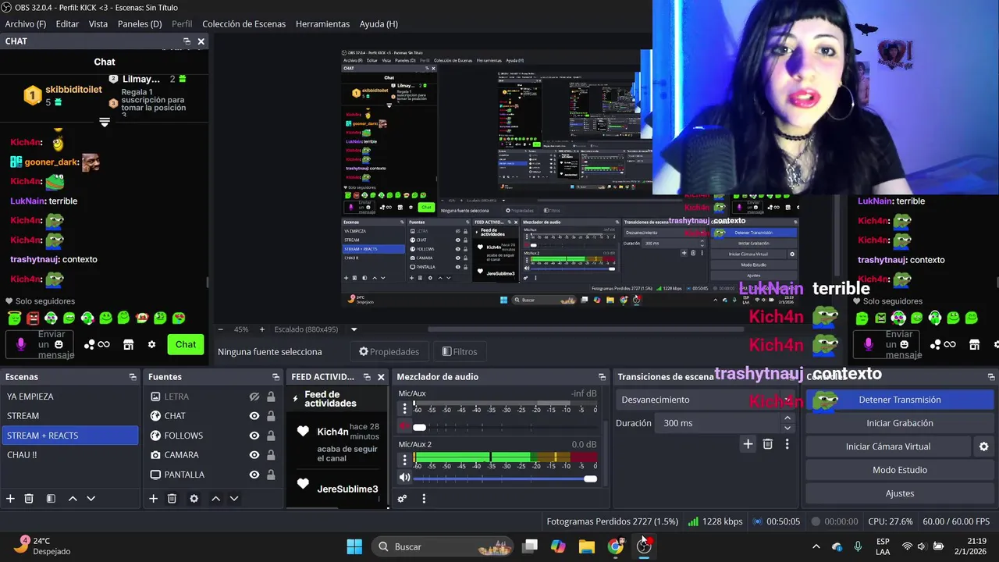
Task: Open the Desvanecimiento transition dropdown
Action: click(x=706, y=400)
